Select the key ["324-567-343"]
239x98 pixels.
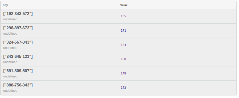point(18,42)
